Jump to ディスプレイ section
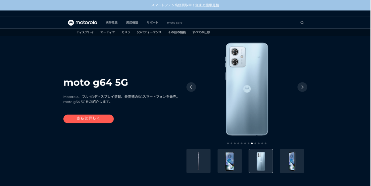This screenshot has height=186, width=371. click(x=85, y=32)
